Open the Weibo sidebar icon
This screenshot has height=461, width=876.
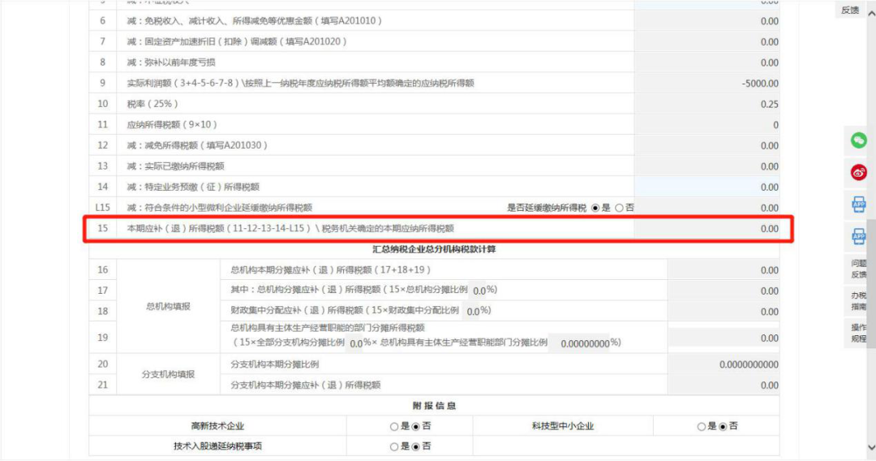[x=859, y=173]
